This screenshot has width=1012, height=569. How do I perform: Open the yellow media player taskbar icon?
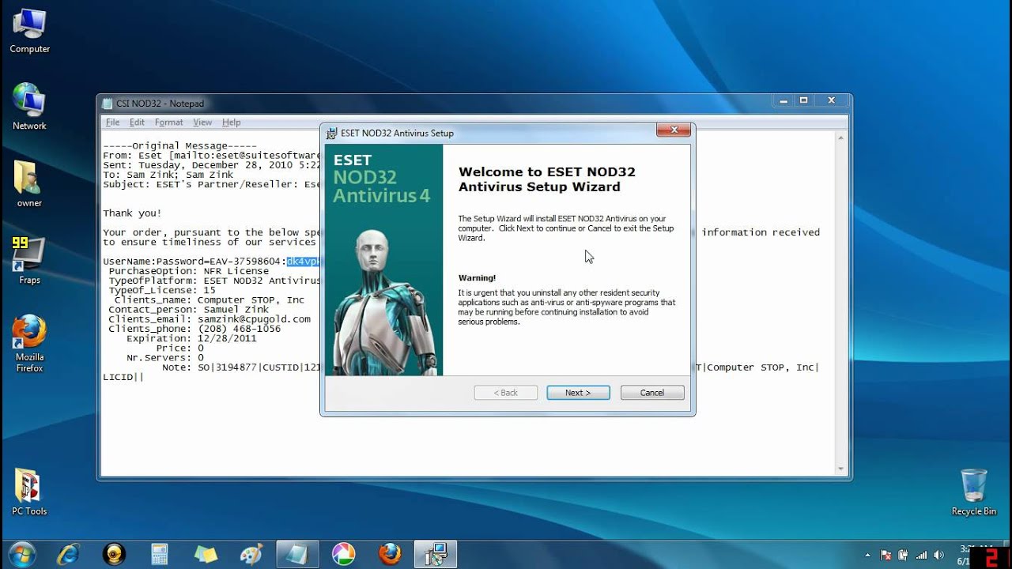tap(115, 555)
